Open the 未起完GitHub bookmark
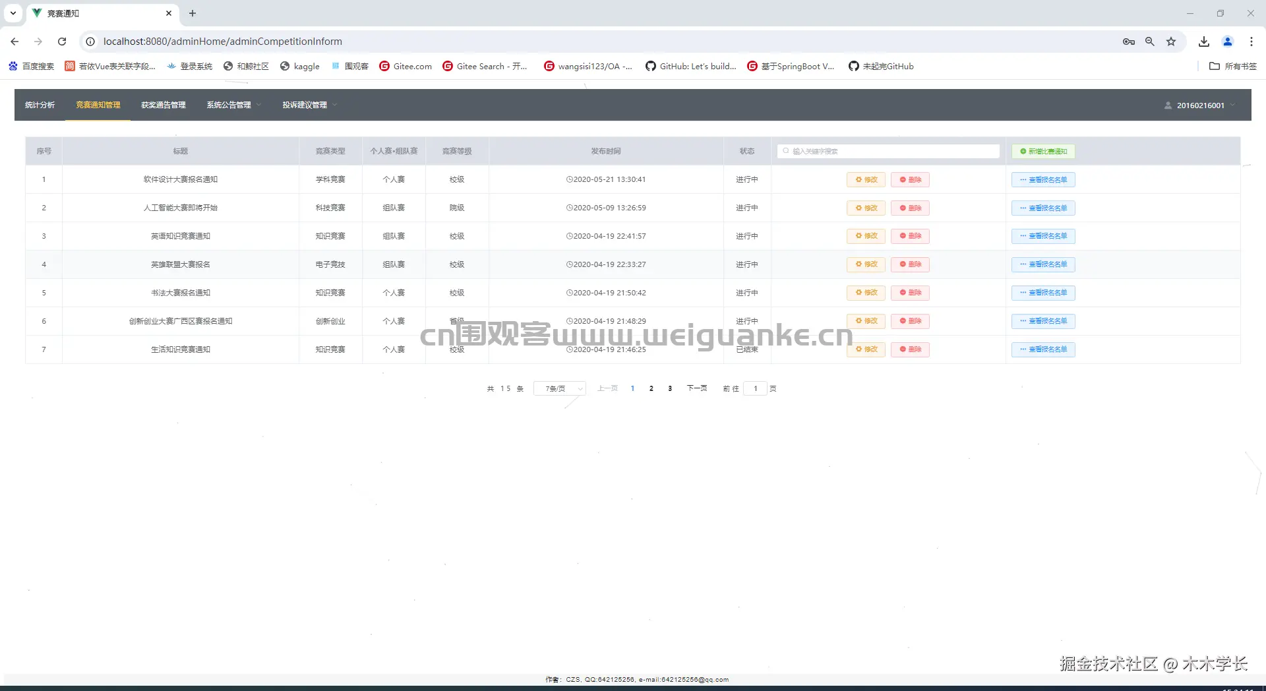 coord(881,66)
